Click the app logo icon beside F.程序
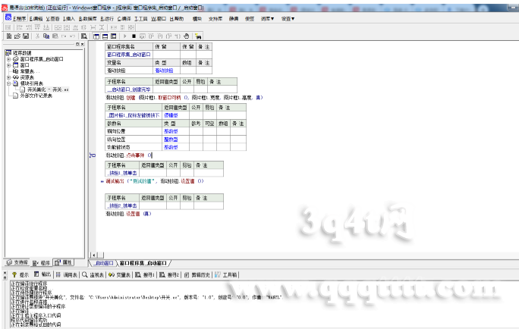Viewport: 519px width, 329px height. (x=8, y=17)
